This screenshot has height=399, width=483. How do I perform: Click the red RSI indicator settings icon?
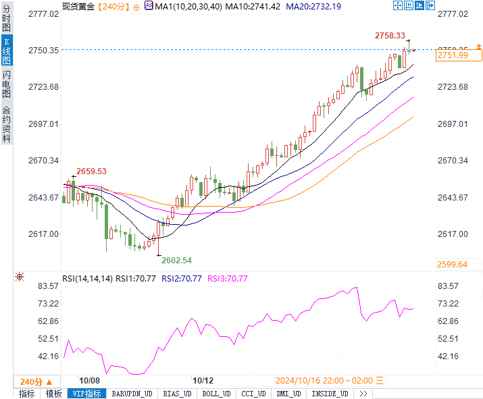pyautogui.click(x=19, y=277)
